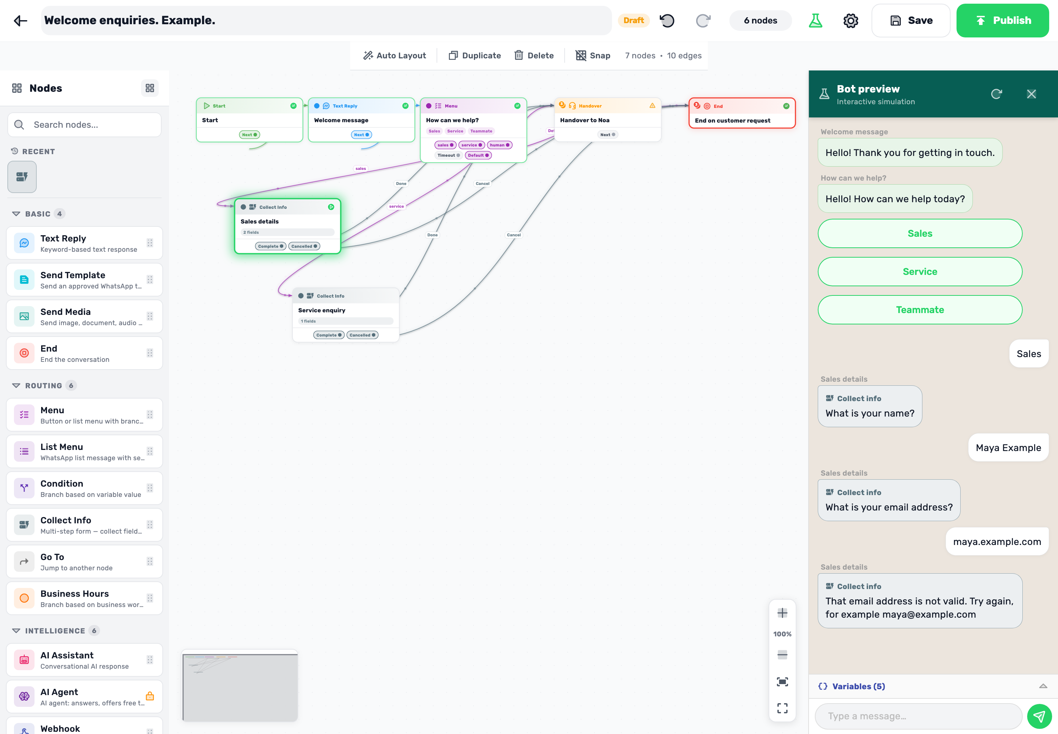Focus the Search nodes field
The width and height of the screenshot is (1058, 734).
[84, 125]
